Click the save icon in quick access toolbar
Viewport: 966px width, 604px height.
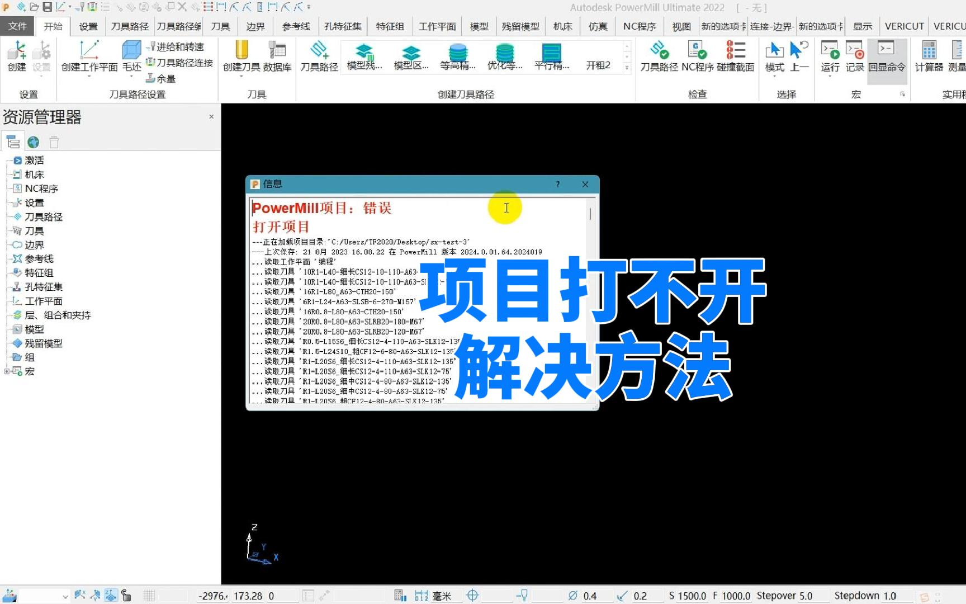(x=48, y=7)
